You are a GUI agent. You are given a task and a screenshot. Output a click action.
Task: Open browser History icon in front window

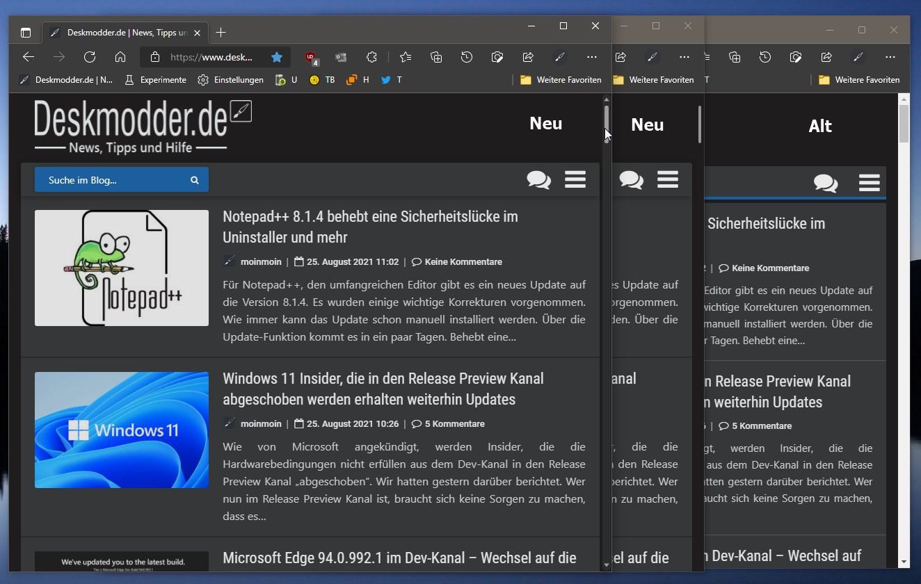click(467, 57)
